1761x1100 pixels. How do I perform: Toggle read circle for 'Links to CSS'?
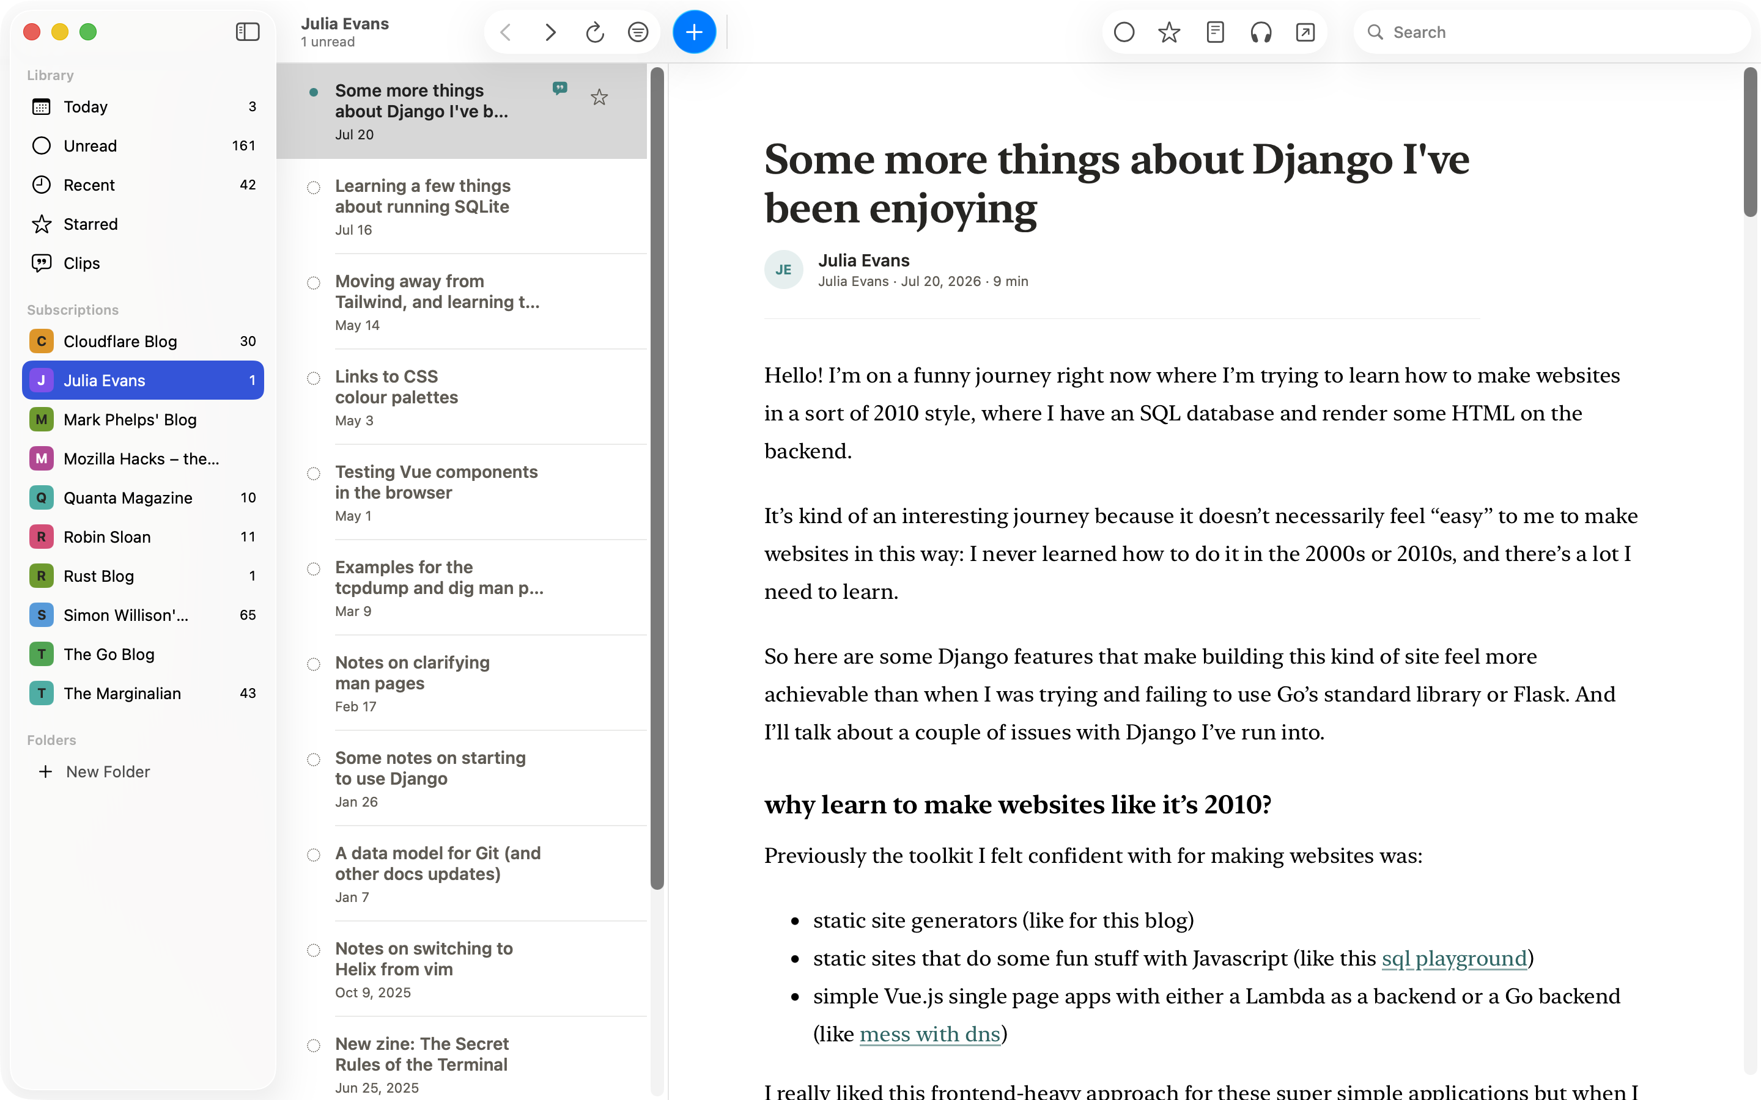(314, 378)
